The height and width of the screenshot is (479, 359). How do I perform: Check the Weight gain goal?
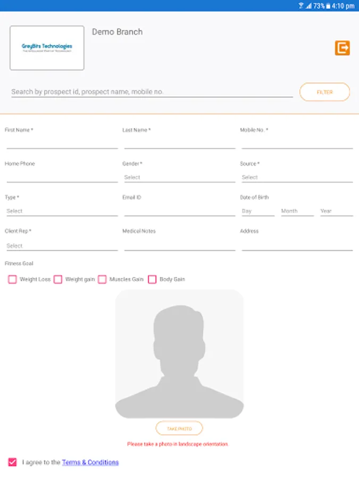tap(58, 279)
